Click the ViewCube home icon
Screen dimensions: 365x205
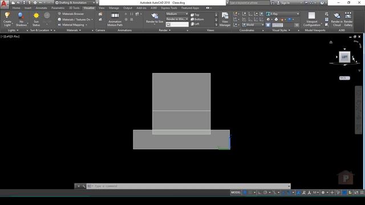pos(331,42)
